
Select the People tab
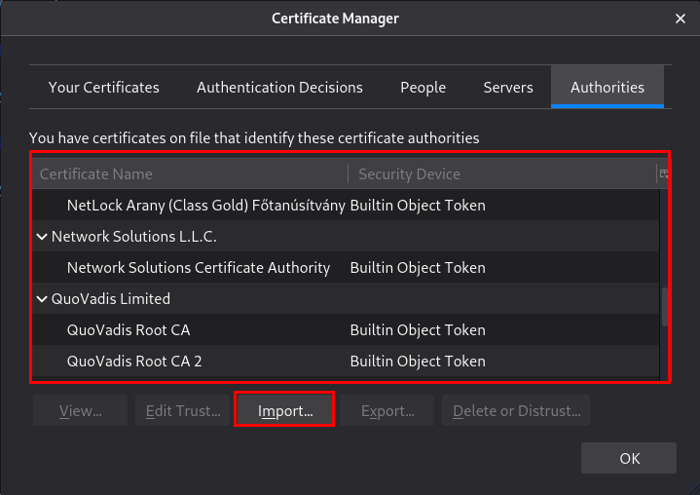(423, 87)
